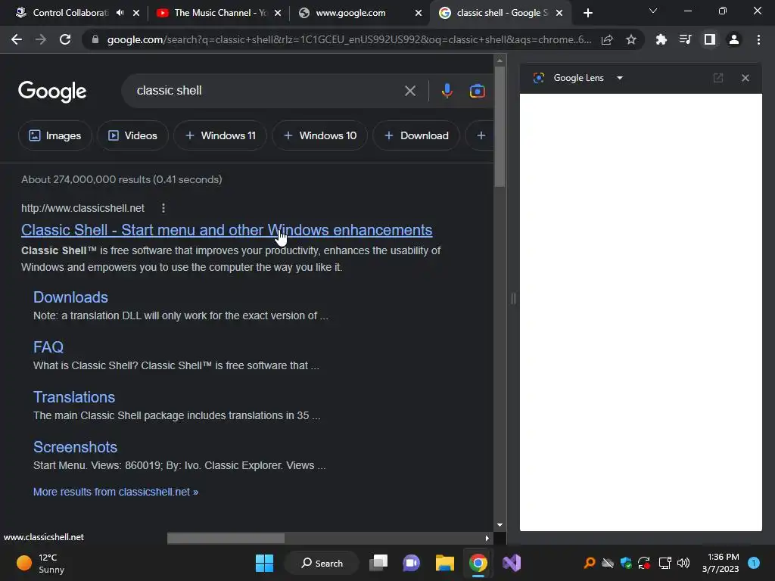Viewport: 775px width, 581px height.
Task: Clear the search box with the X
Action: [x=409, y=91]
